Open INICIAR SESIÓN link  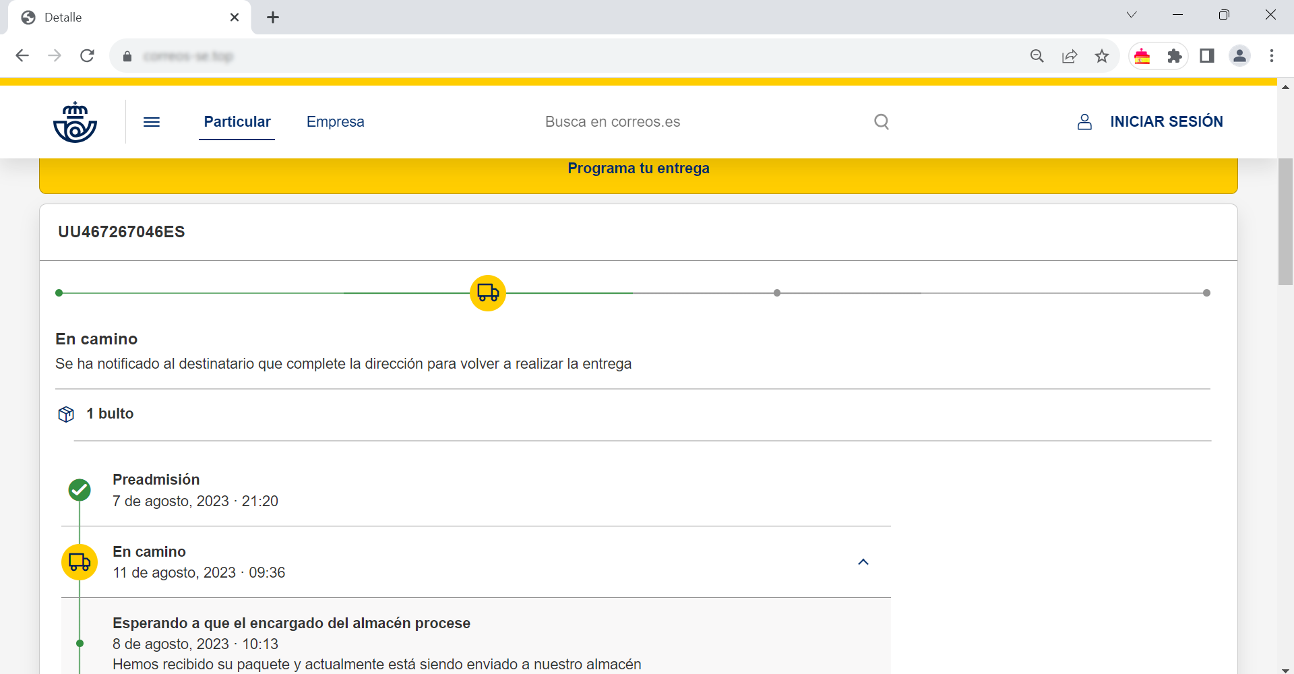coord(1167,122)
